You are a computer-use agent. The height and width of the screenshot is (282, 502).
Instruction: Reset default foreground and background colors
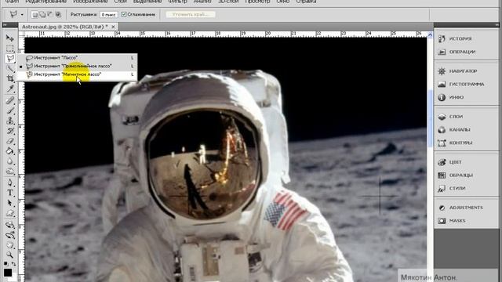point(5,264)
